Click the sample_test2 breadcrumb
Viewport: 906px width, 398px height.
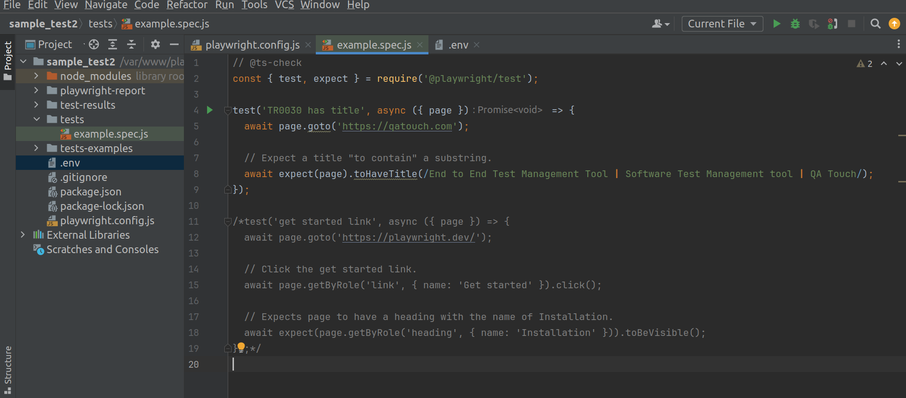coord(43,24)
